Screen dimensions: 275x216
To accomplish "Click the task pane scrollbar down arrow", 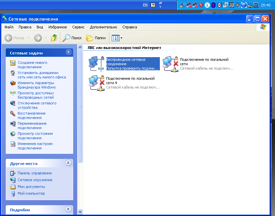I will (x=80, y=212).
